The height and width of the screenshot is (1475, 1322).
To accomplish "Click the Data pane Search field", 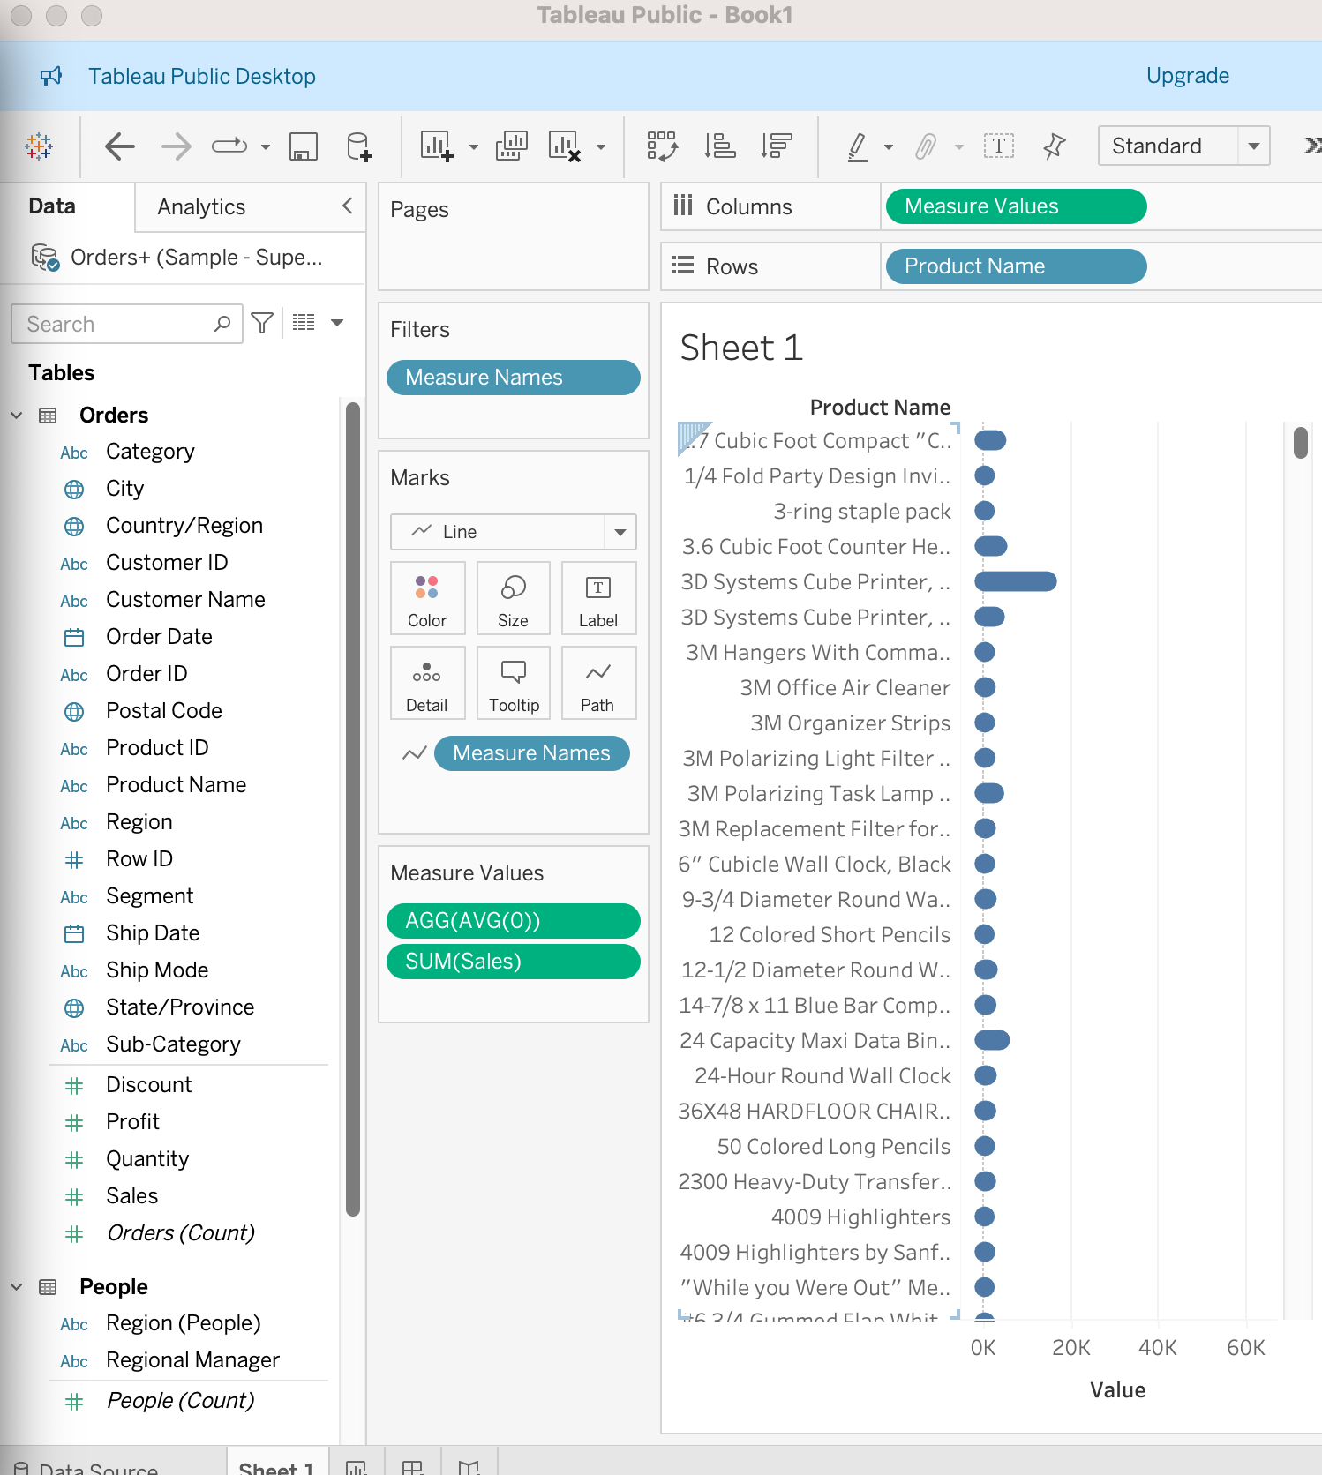I will click(x=126, y=324).
